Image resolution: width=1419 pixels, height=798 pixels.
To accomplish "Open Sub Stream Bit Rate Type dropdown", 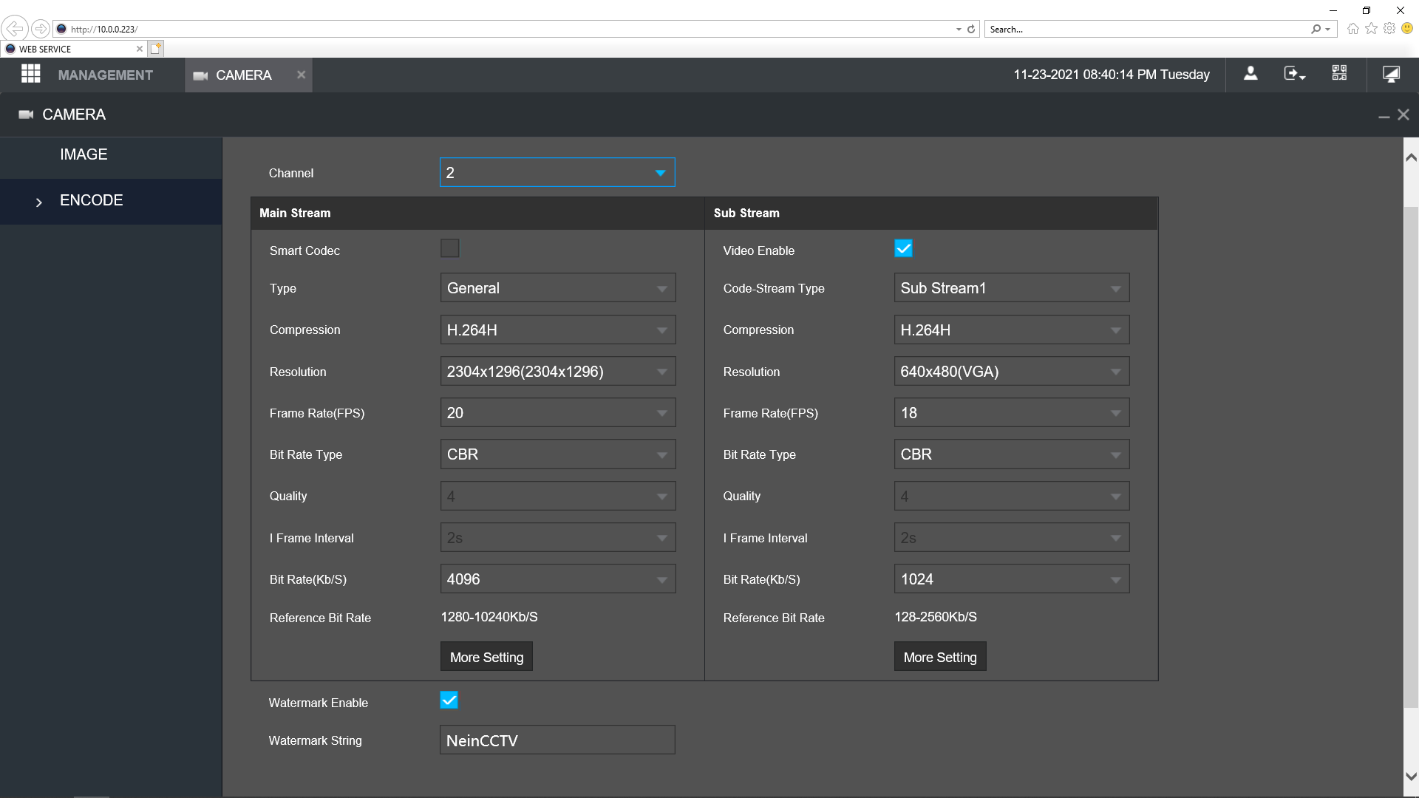I will pyautogui.click(x=1012, y=454).
